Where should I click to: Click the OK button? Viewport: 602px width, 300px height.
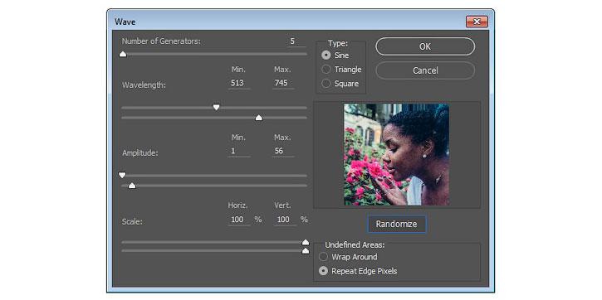coord(425,46)
